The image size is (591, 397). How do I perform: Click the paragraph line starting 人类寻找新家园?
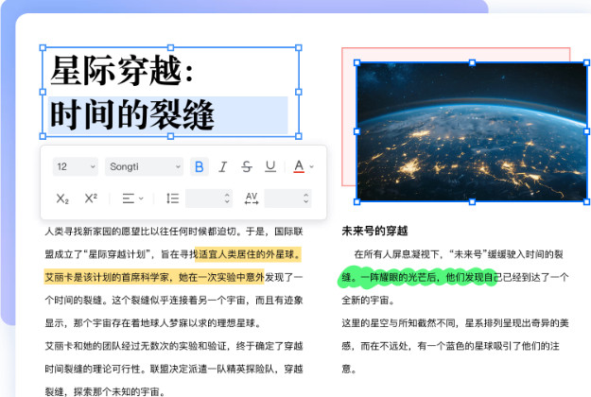pos(174,232)
